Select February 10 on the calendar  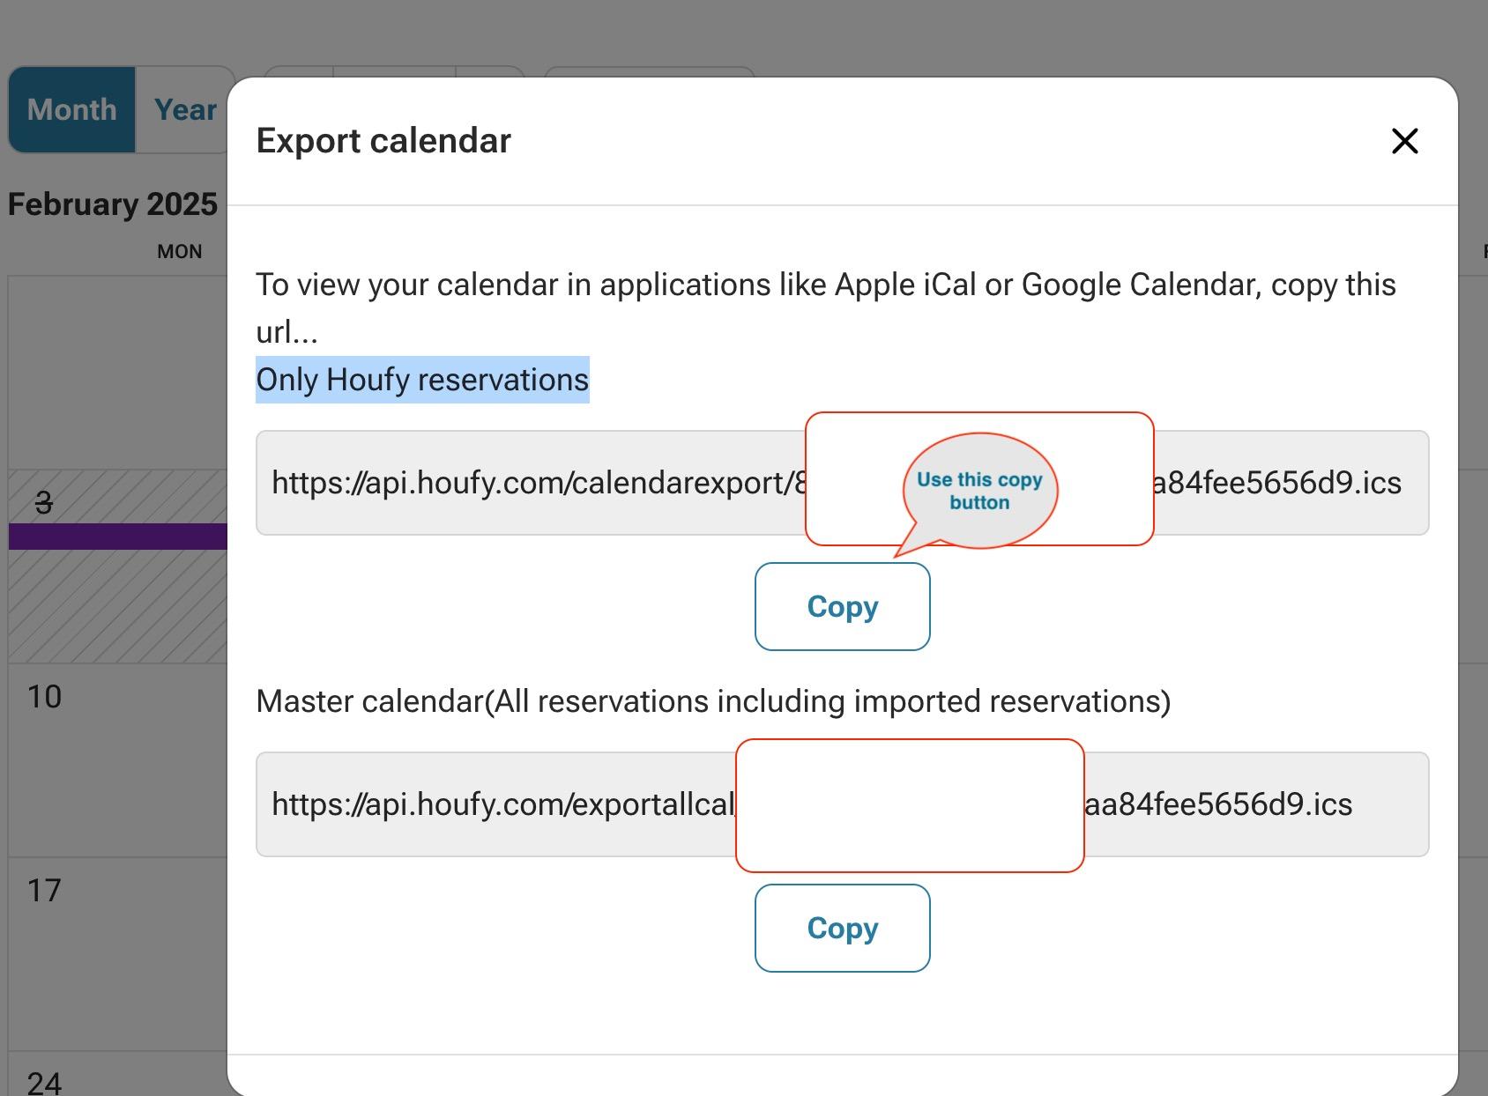click(x=44, y=697)
